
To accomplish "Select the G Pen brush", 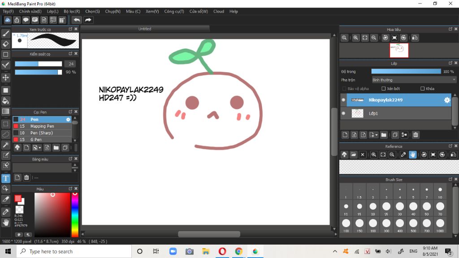I will click(42, 140).
